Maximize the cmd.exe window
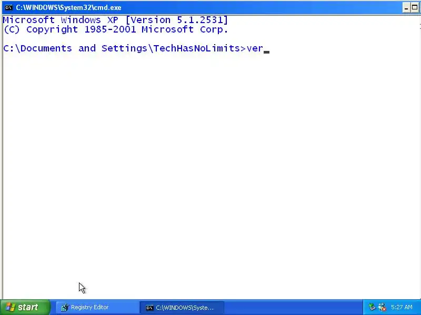This screenshot has height=315, width=421. [415, 8]
